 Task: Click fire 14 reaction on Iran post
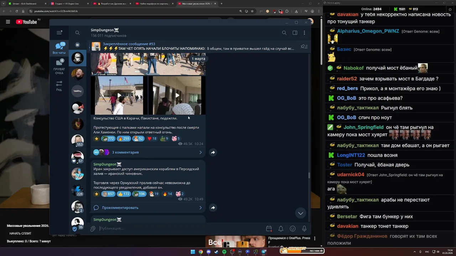(x=167, y=194)
